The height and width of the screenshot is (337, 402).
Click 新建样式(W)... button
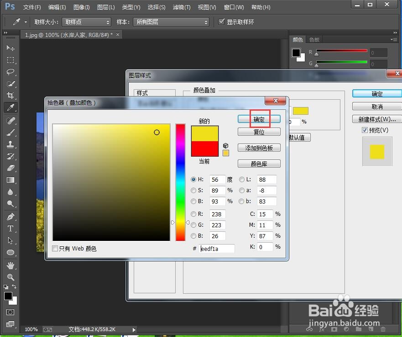click(x=377, y=119)
